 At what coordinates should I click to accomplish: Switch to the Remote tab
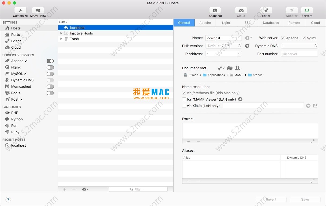[294, 23]
